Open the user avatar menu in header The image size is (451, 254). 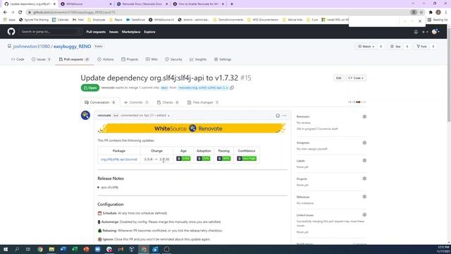click(x=435, y=32)
